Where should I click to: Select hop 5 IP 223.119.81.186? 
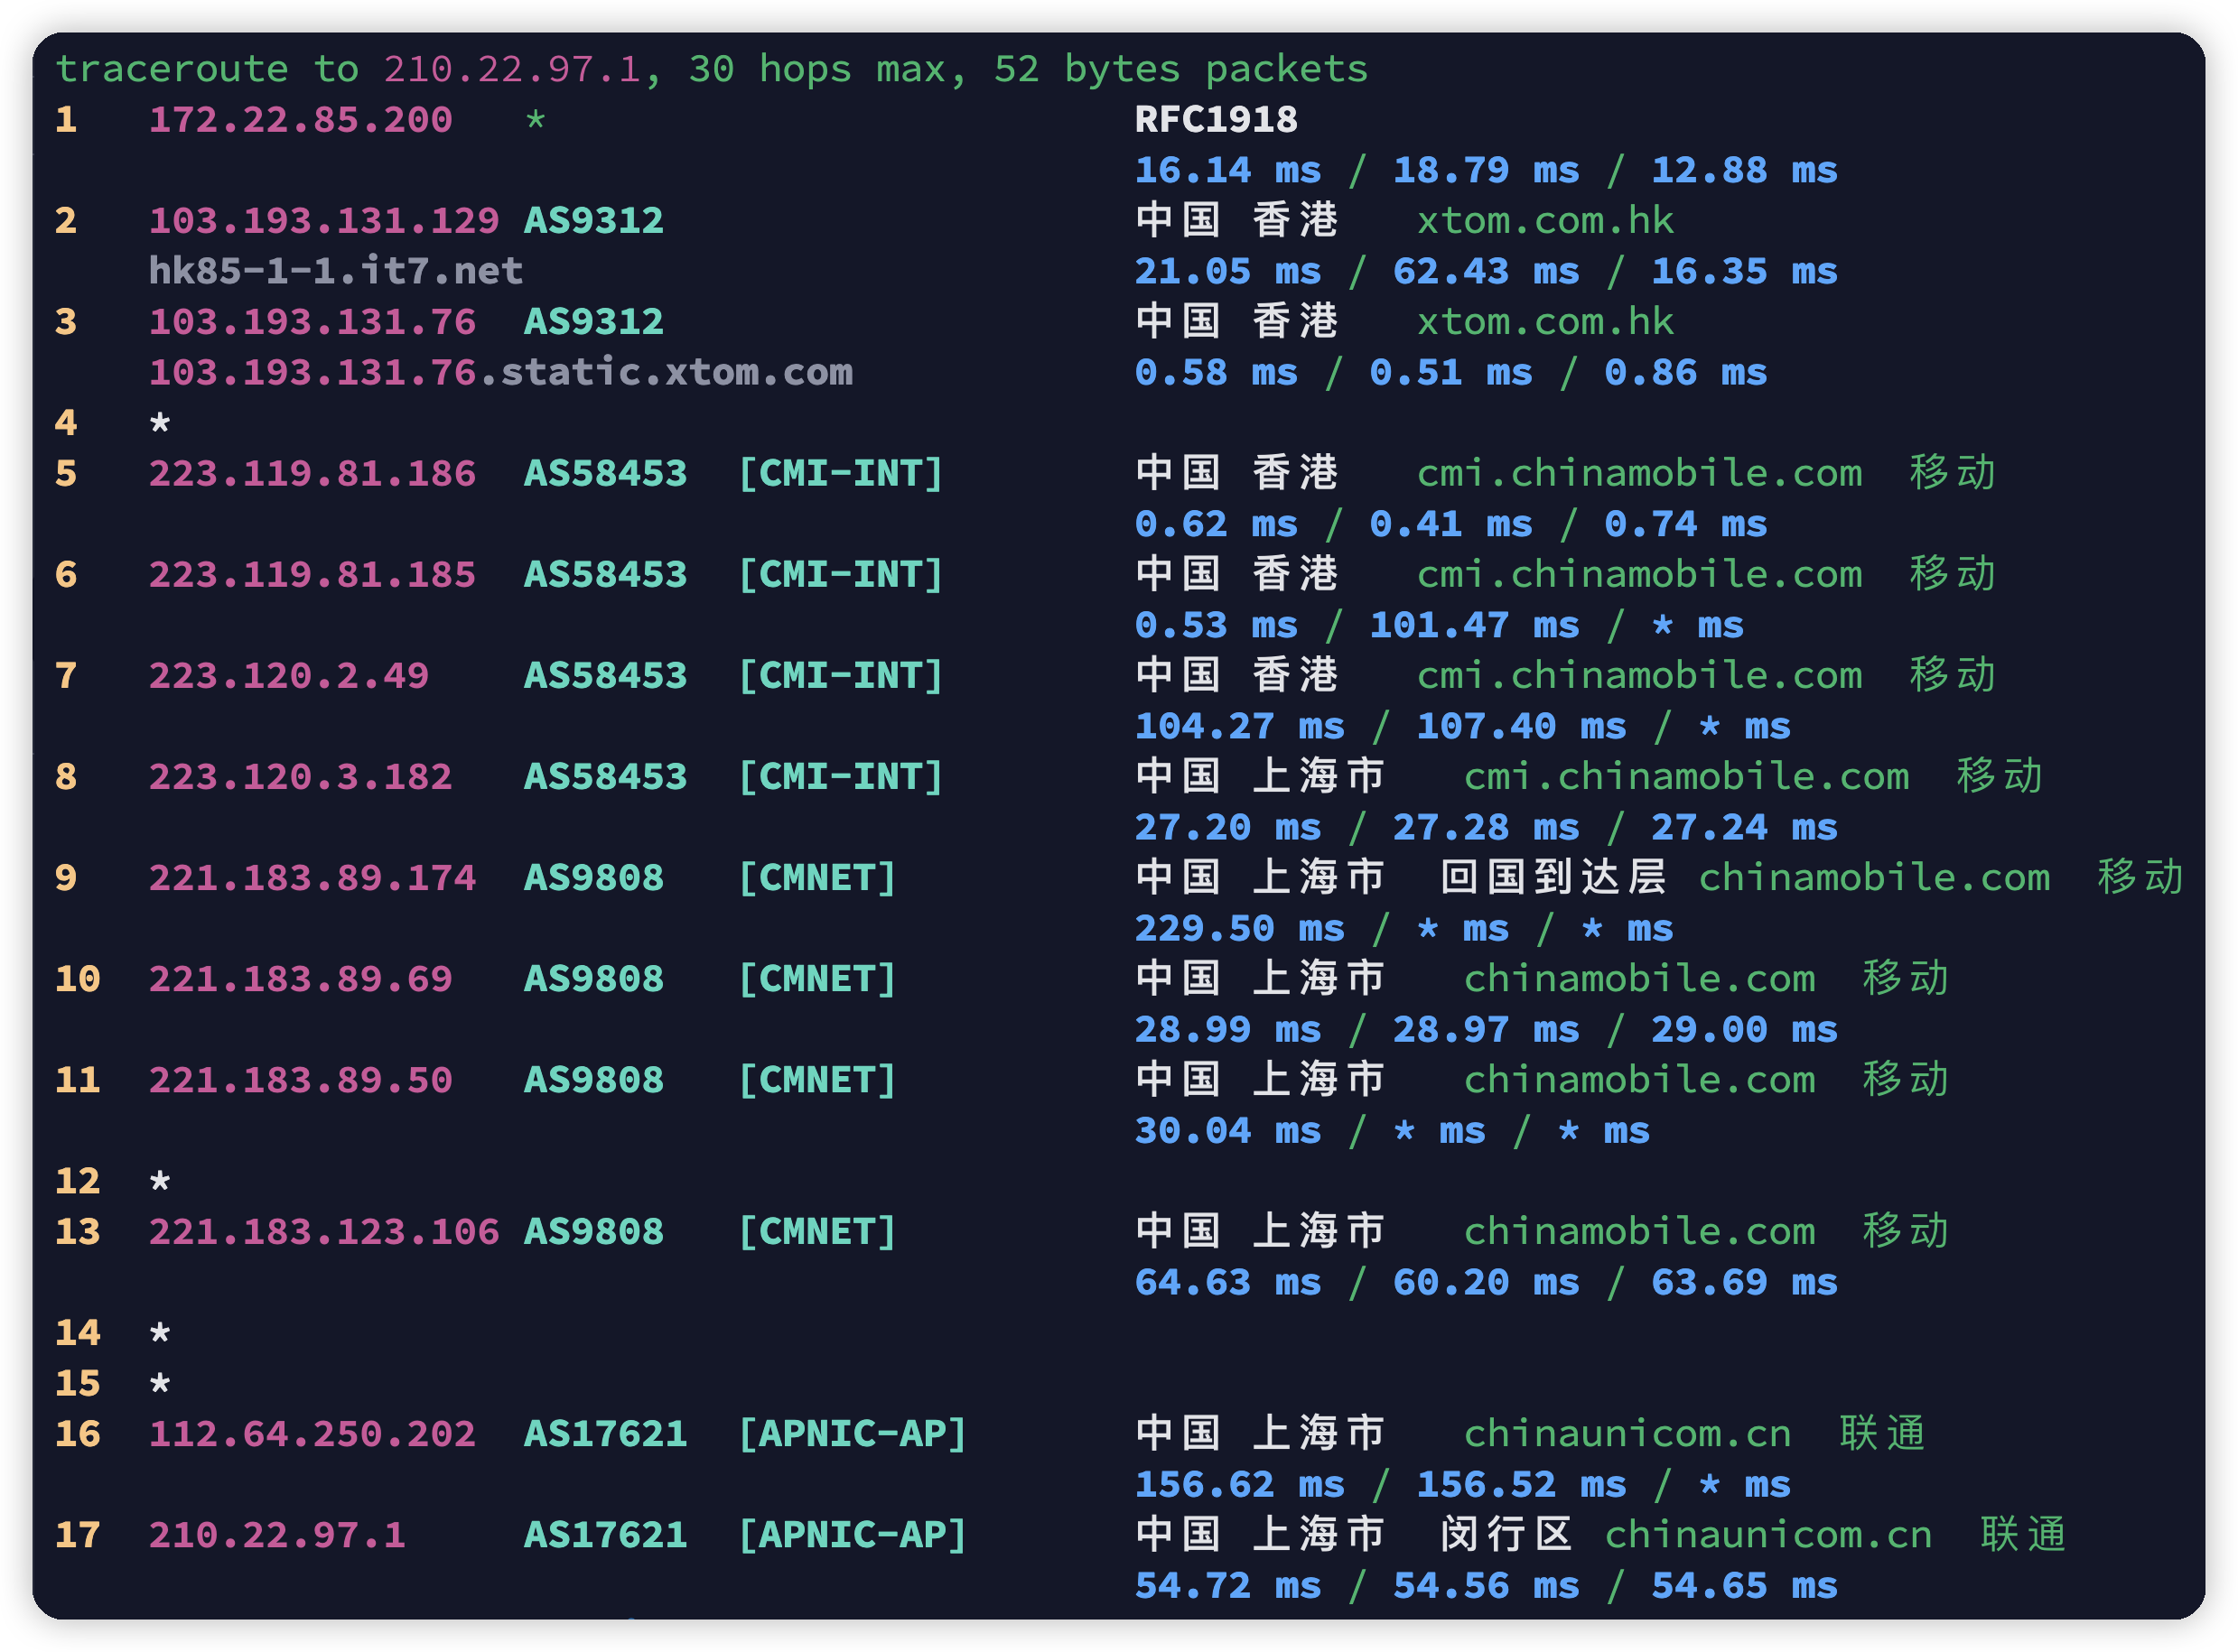pyautogui.click(x=312, y=474)
